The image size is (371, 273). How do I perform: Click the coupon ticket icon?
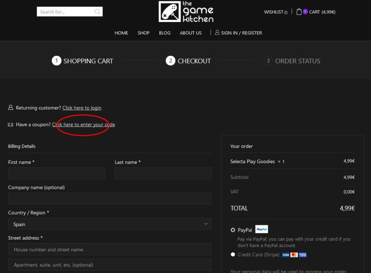pos(11,125)
